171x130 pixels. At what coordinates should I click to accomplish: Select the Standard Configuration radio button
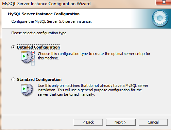[x=13, y=79]
